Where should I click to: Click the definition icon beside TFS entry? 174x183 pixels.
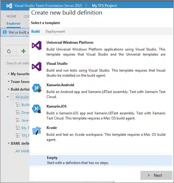pyautogui.click(x=18, y=135)
